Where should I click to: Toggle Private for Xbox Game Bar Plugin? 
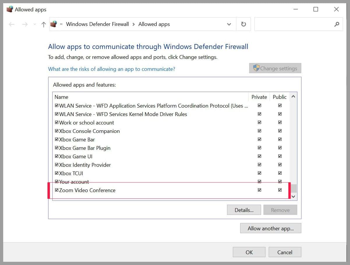(259, 148)
